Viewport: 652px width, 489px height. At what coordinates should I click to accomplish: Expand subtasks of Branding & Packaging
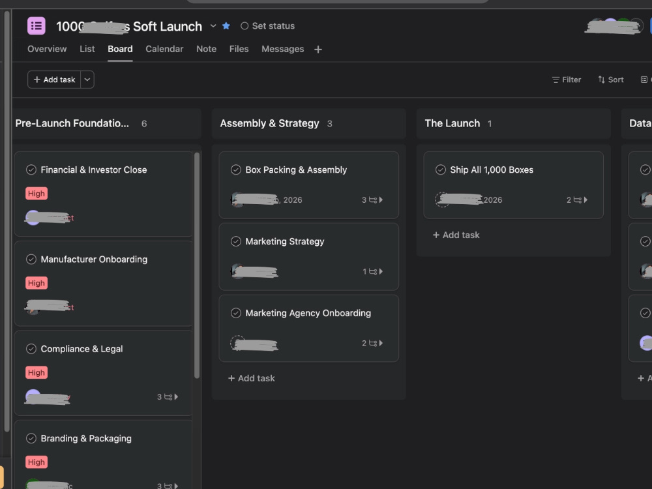176,486
